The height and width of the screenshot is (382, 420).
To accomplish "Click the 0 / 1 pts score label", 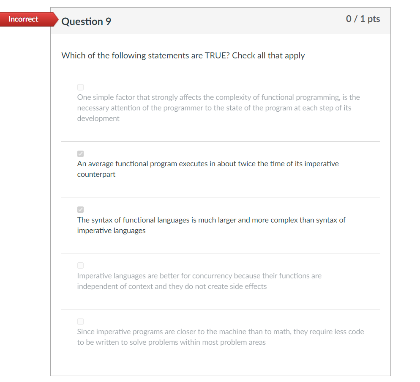I will [363, 19].
